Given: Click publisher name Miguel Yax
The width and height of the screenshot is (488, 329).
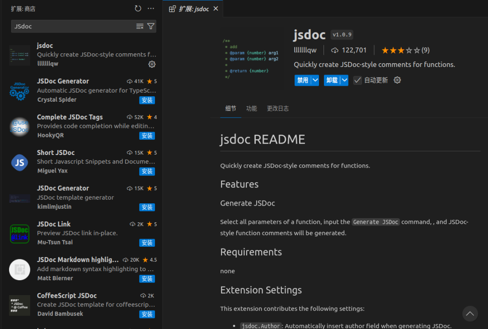Looking at the screenshot, I should 52,170.
